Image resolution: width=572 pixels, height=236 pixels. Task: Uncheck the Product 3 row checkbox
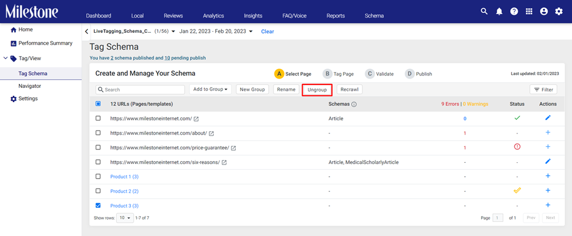pyautogui.click(x=98, y=206)
